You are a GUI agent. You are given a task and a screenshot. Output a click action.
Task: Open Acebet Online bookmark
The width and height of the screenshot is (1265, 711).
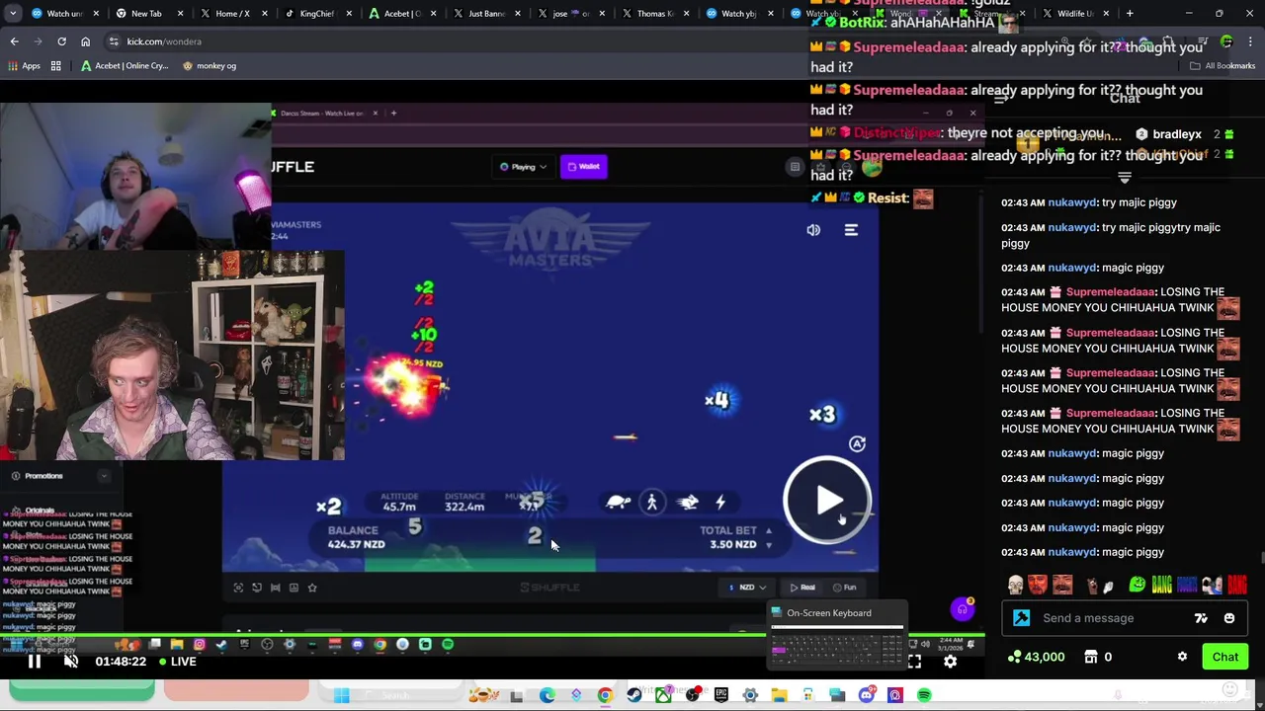(x=125, y=66)
